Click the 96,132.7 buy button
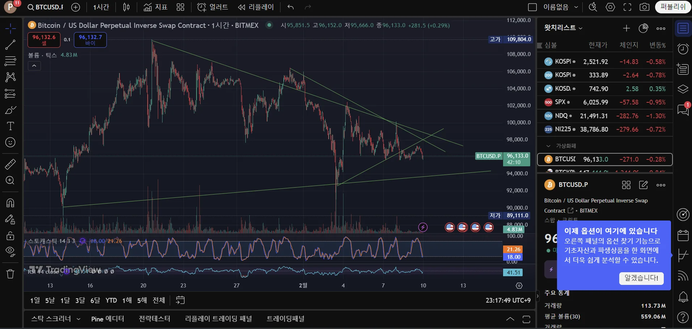The image size is (692, 329). [90, 40]
